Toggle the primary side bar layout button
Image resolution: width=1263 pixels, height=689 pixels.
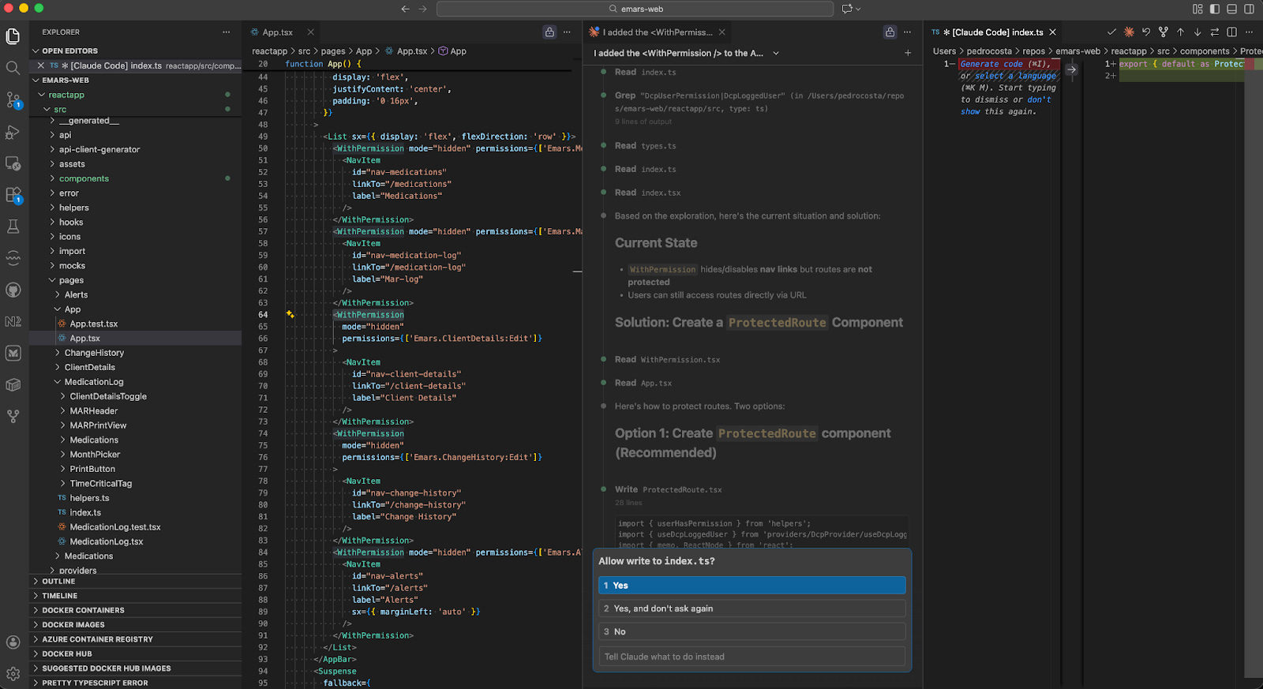1214,9
